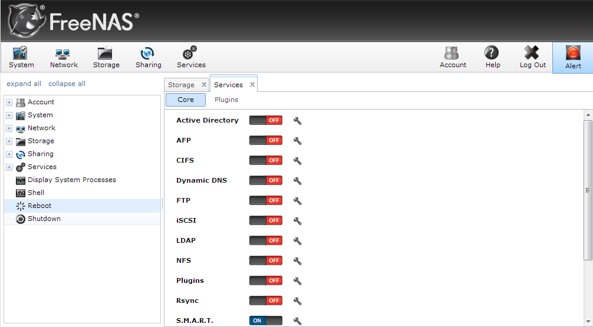Close the Storage tab
This screenshot has width=593, height=327.
click(x=204, y=85)
